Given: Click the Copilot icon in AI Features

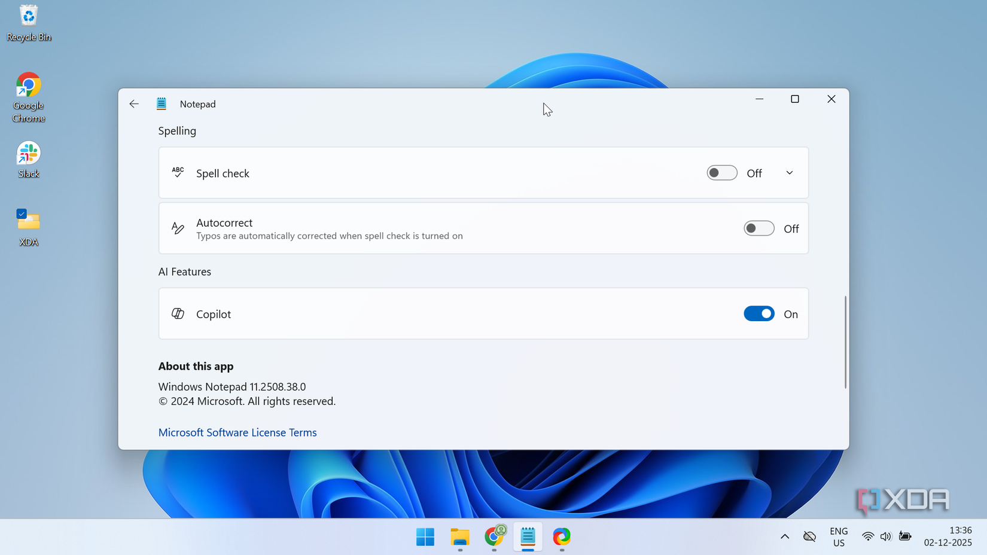Looking at the screenshot, I should [178, 314].
